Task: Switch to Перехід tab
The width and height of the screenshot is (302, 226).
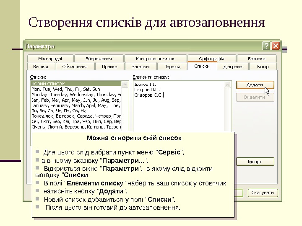Action: (x=172, y=67)
